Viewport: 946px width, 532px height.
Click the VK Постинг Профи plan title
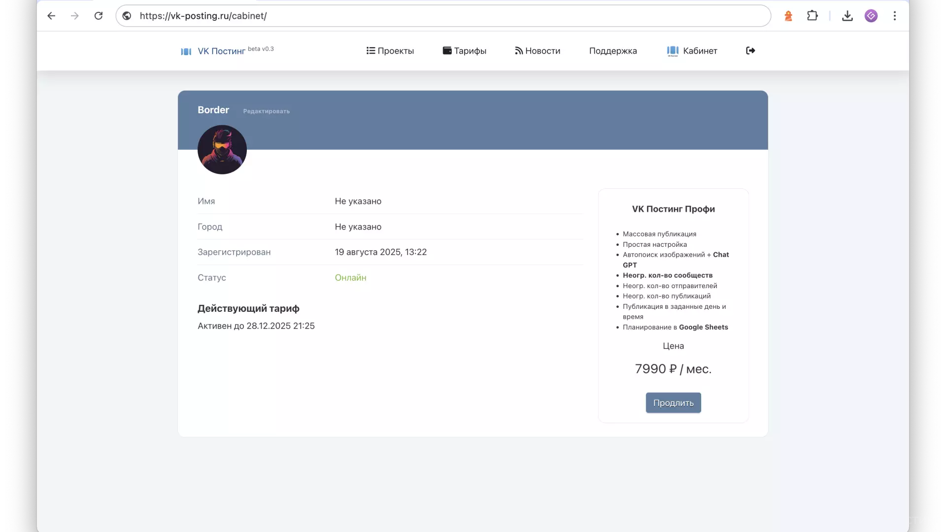674,209
